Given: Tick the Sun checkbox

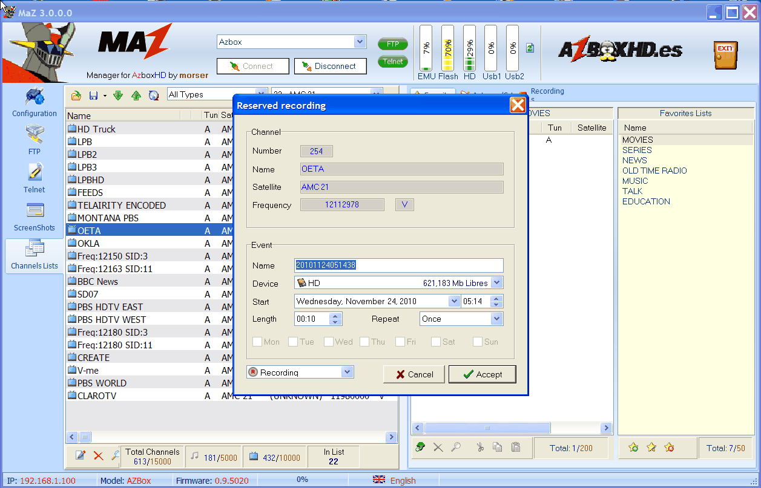Looking at the screenshot, I should (478, 342).
